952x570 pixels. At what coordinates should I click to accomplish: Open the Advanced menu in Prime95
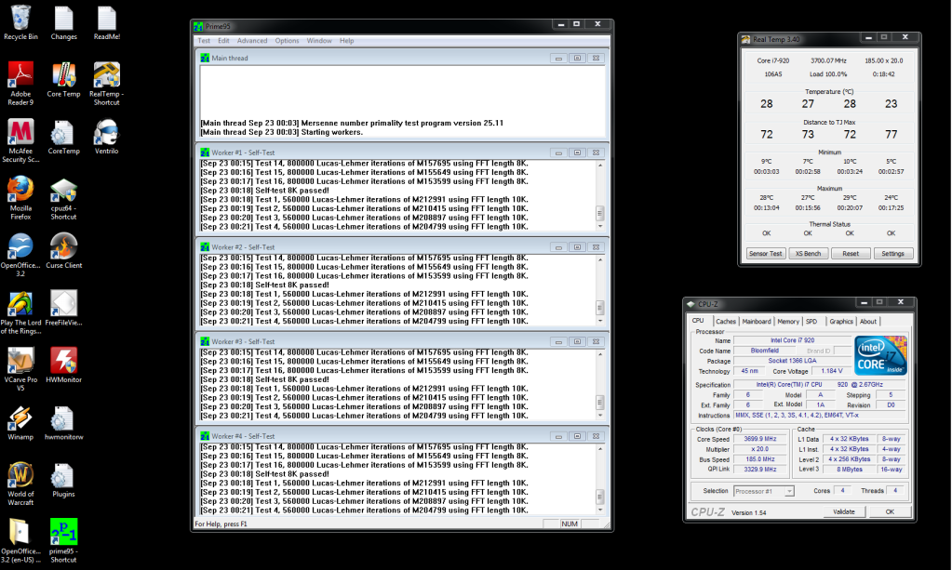pos(252,41)
